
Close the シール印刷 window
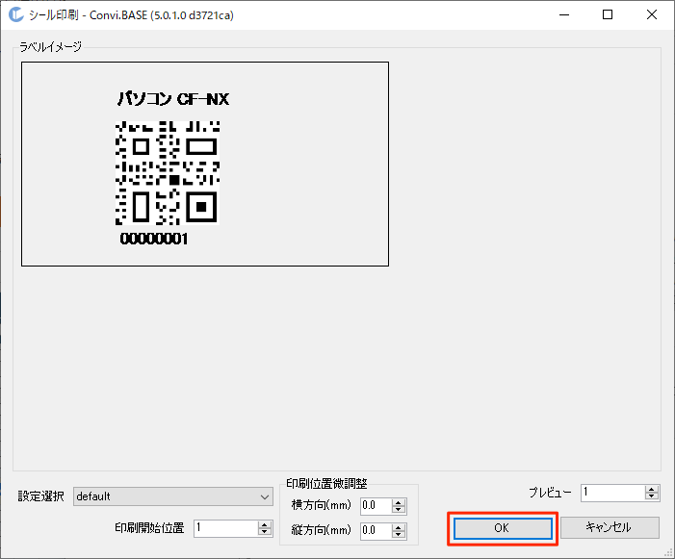tap(652, 14)
